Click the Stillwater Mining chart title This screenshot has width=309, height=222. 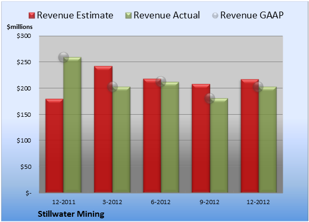click(x=71, y=214)
